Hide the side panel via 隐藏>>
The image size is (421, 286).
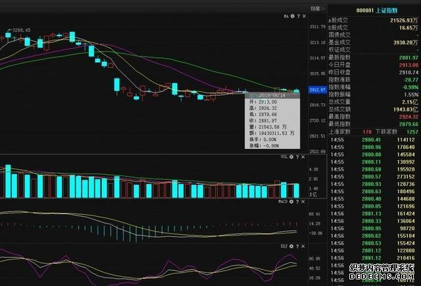pos(318,9)
